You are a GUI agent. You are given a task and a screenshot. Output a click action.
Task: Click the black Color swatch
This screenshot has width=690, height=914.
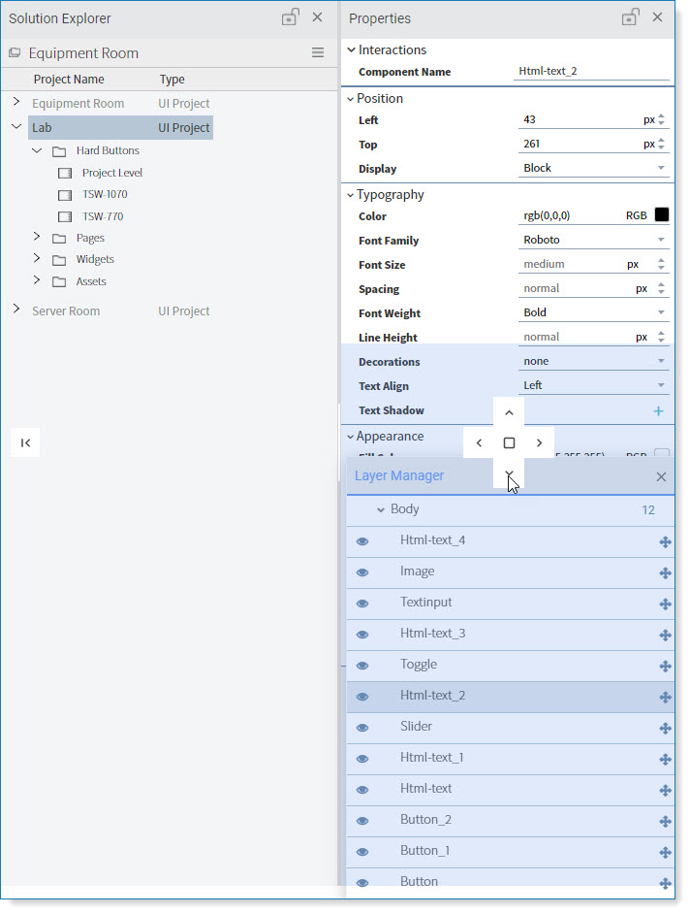662,214
